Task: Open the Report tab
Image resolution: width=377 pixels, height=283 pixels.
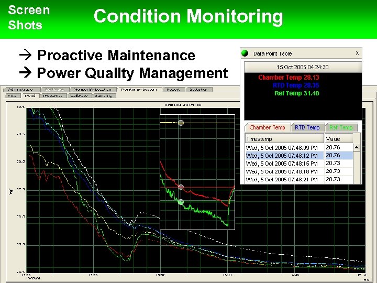Action: [173, 89]
